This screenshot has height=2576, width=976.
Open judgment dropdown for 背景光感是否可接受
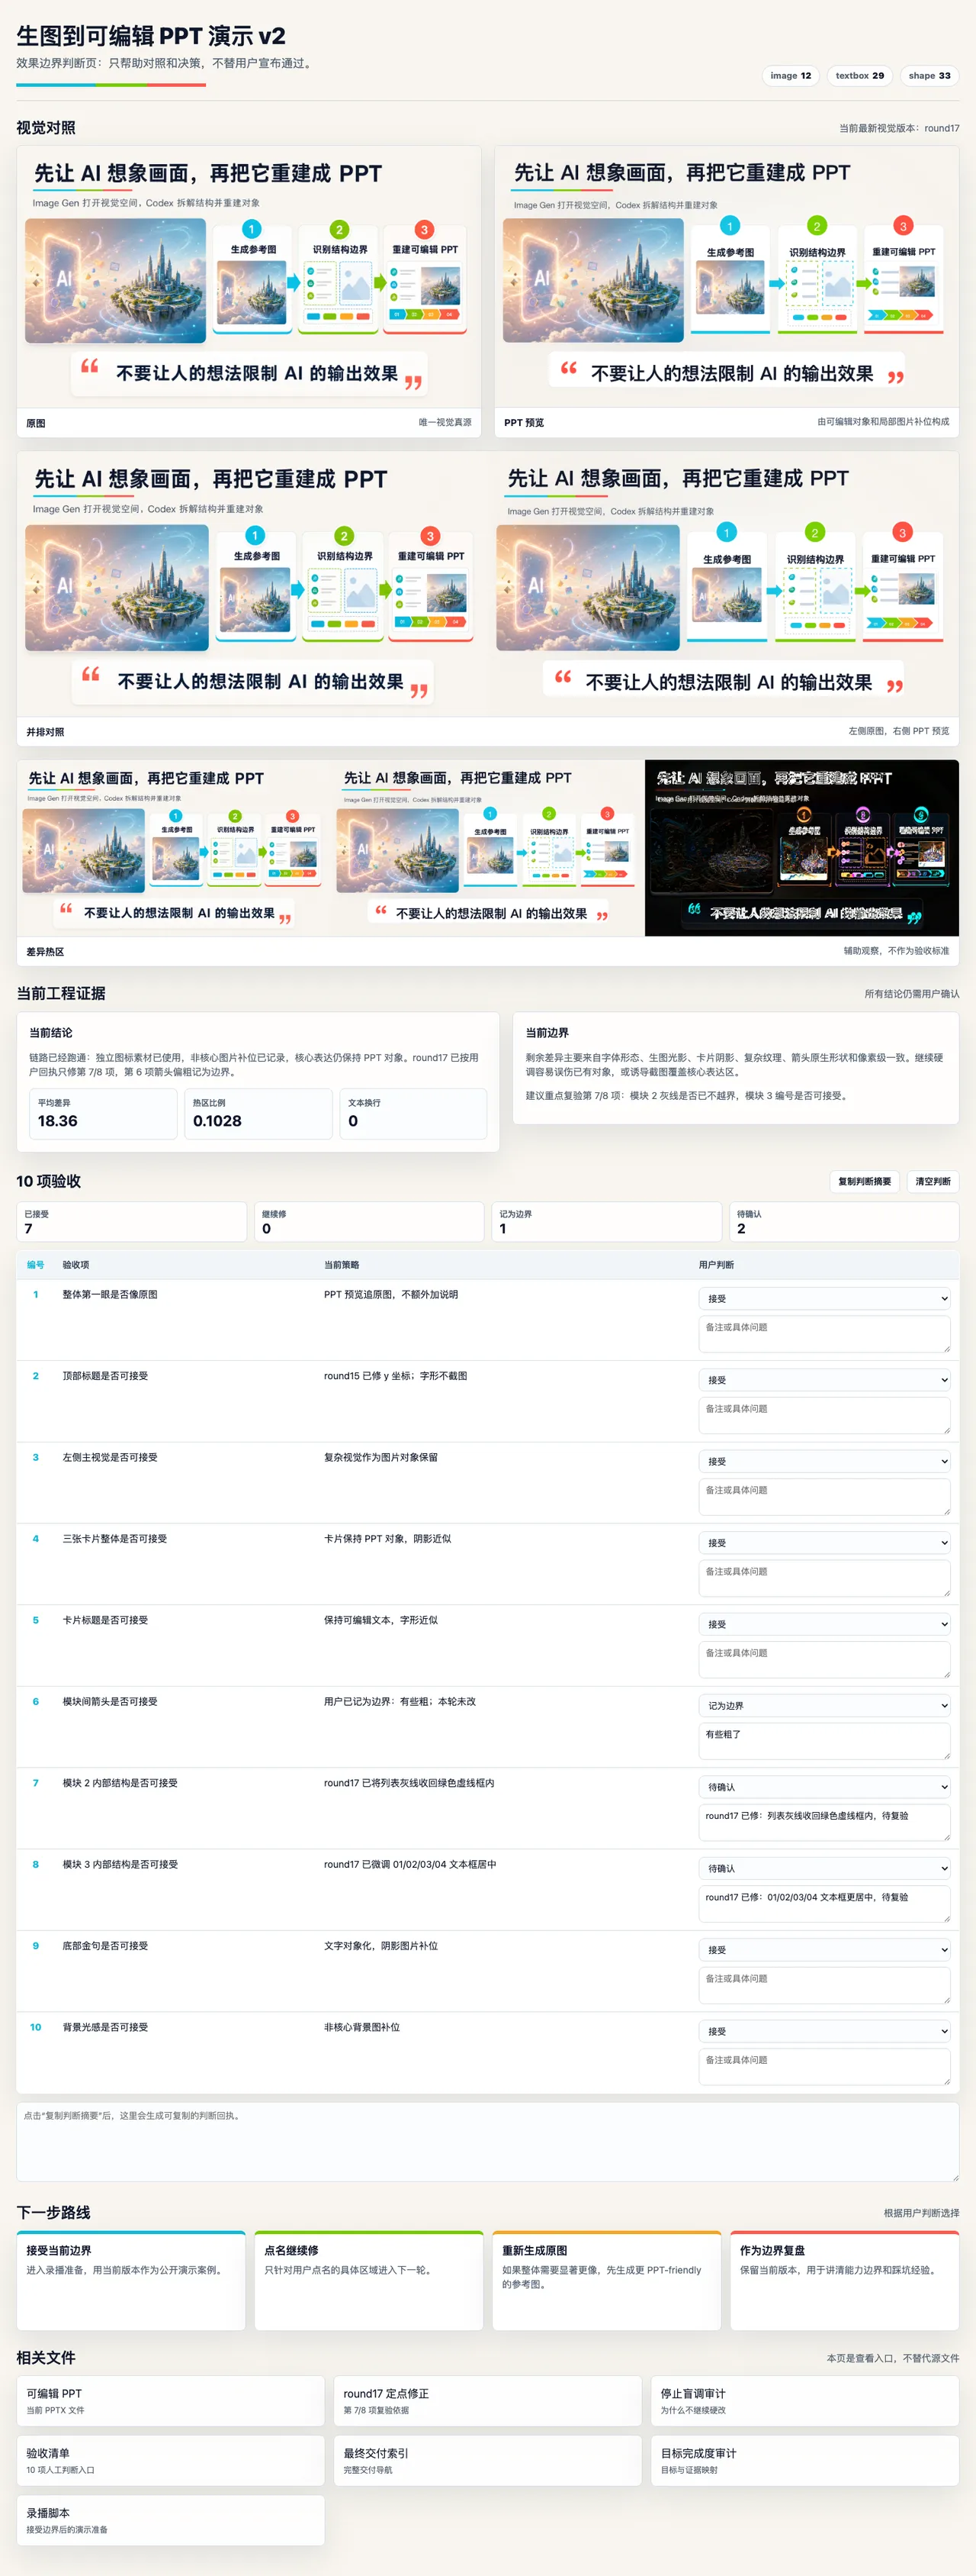(824, 2031)
